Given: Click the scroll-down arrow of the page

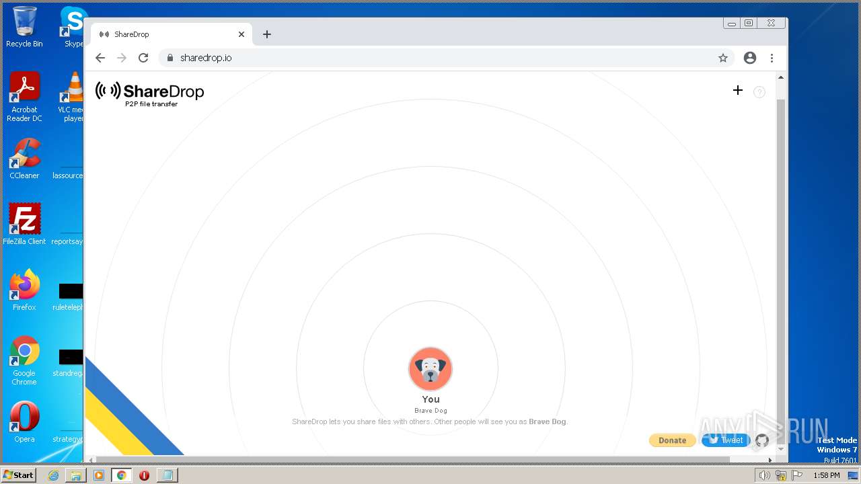Looking at the screenshot, I should click(x=781, y=449).
